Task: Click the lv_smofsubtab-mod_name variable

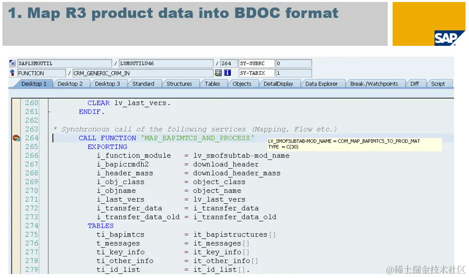Action: [x=241, y=155]
